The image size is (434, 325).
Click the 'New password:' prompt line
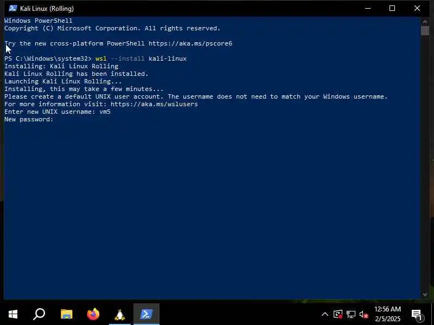[29, 119]
